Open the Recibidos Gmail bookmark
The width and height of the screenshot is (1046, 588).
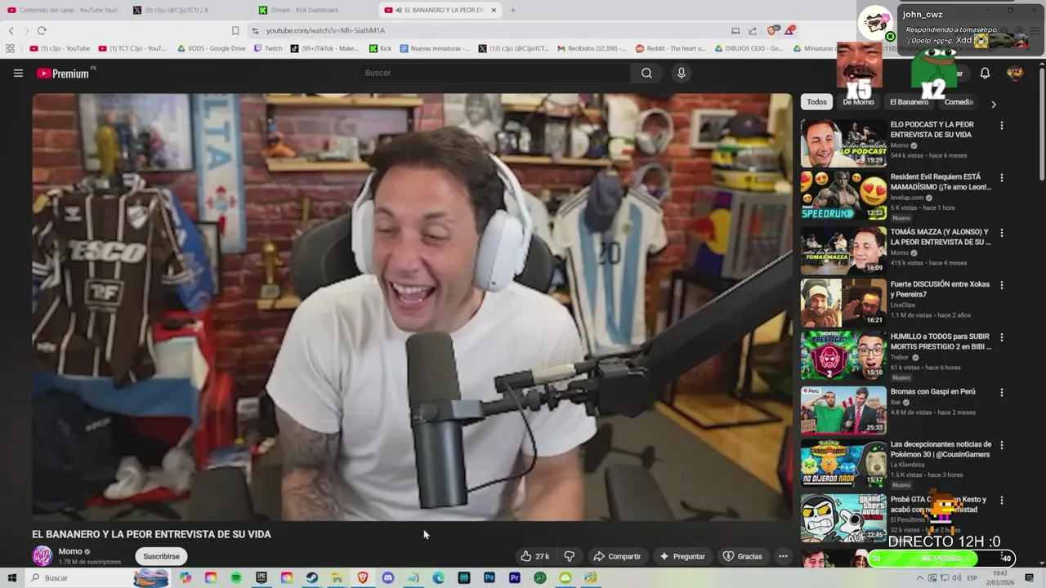(x=592, y=48)
